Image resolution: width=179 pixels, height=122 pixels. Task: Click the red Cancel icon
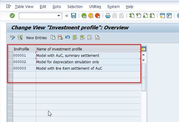coord(97,16)
